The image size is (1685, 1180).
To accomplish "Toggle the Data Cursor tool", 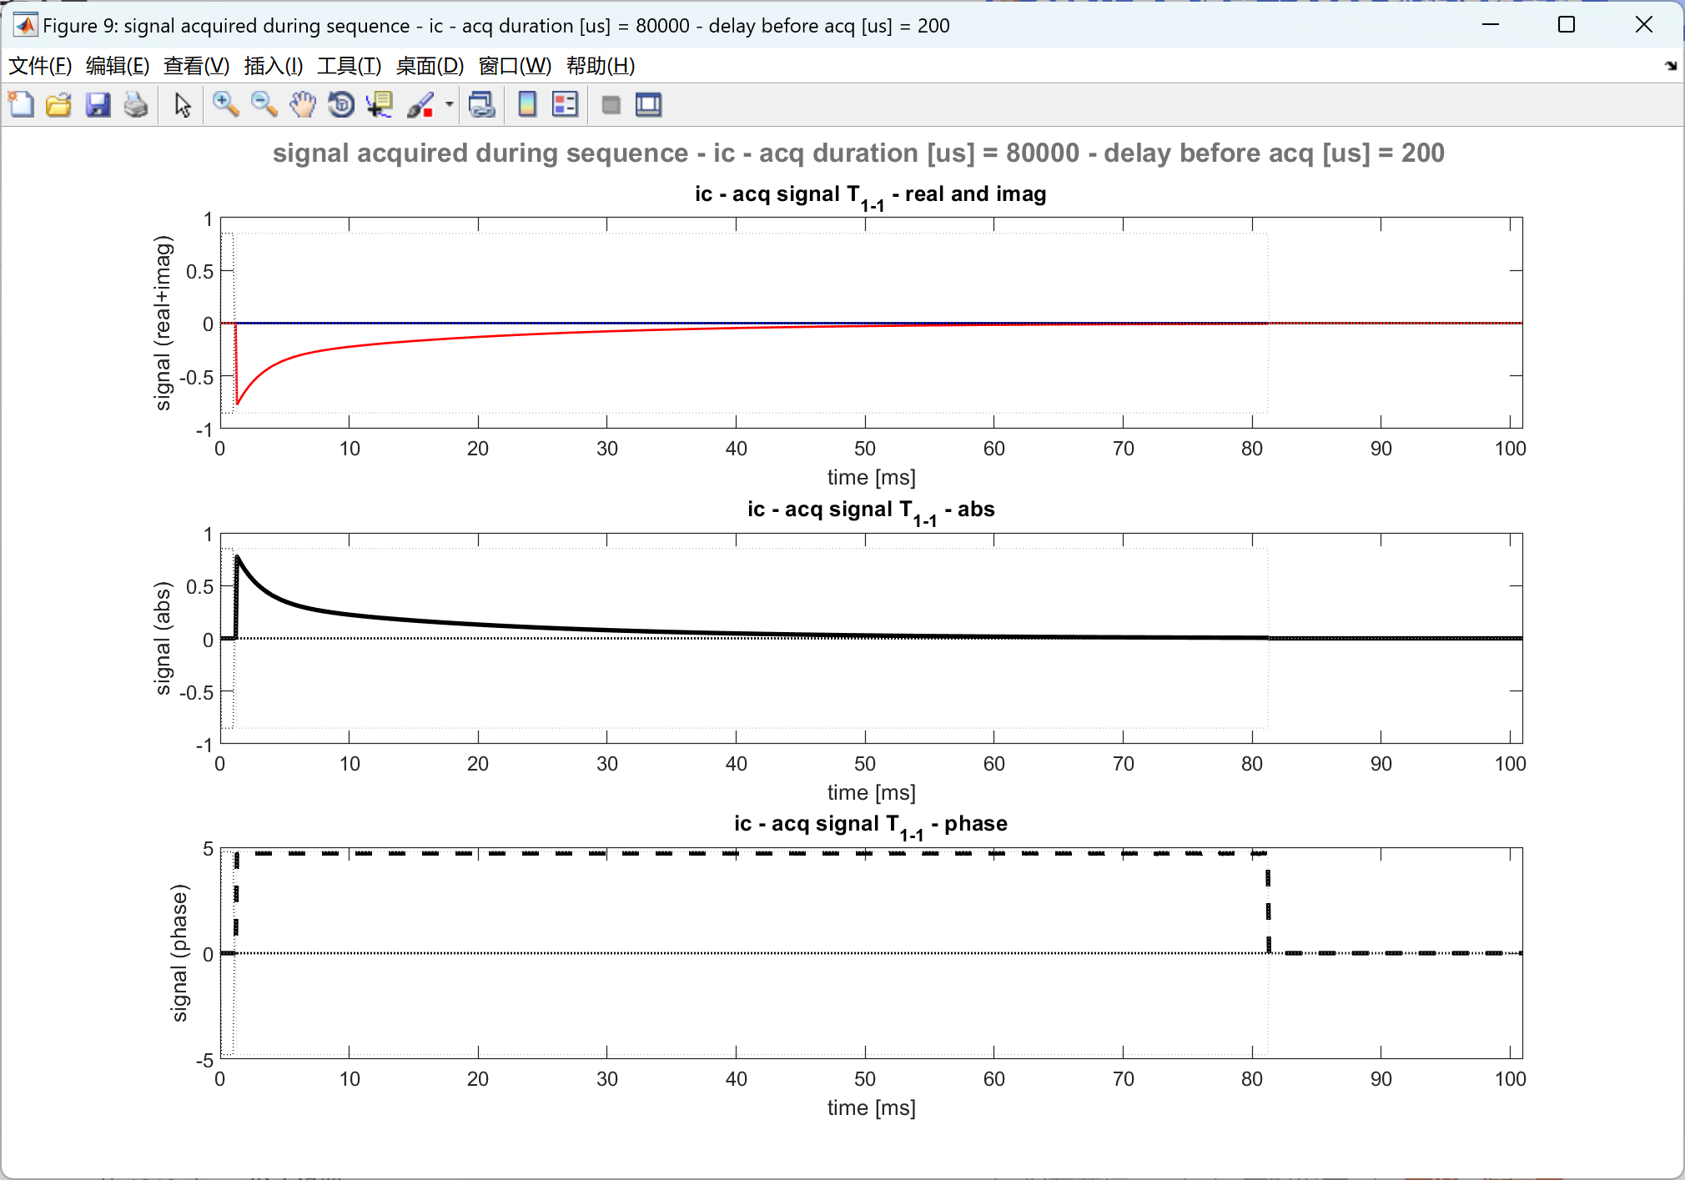I will (x=380, y=105).
